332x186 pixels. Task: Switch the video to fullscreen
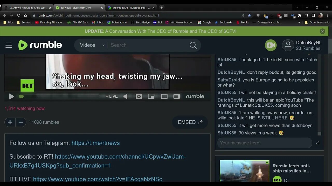(x=176, y=96)
